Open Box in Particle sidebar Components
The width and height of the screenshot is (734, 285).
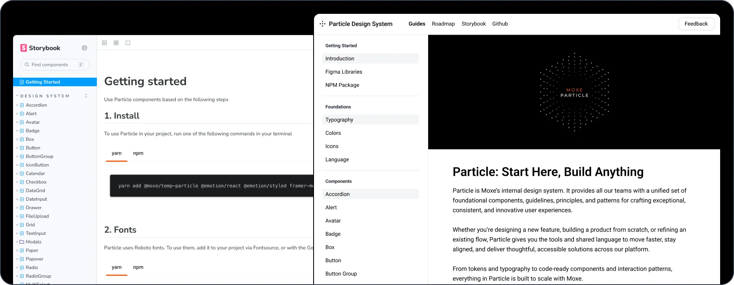click(371, 248)
